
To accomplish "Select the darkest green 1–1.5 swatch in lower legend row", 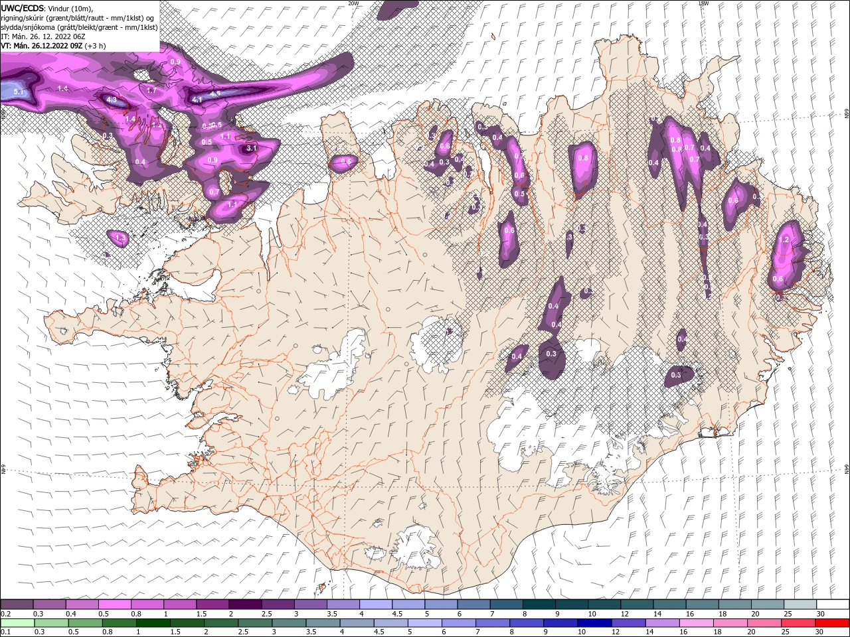I will 153,623.
